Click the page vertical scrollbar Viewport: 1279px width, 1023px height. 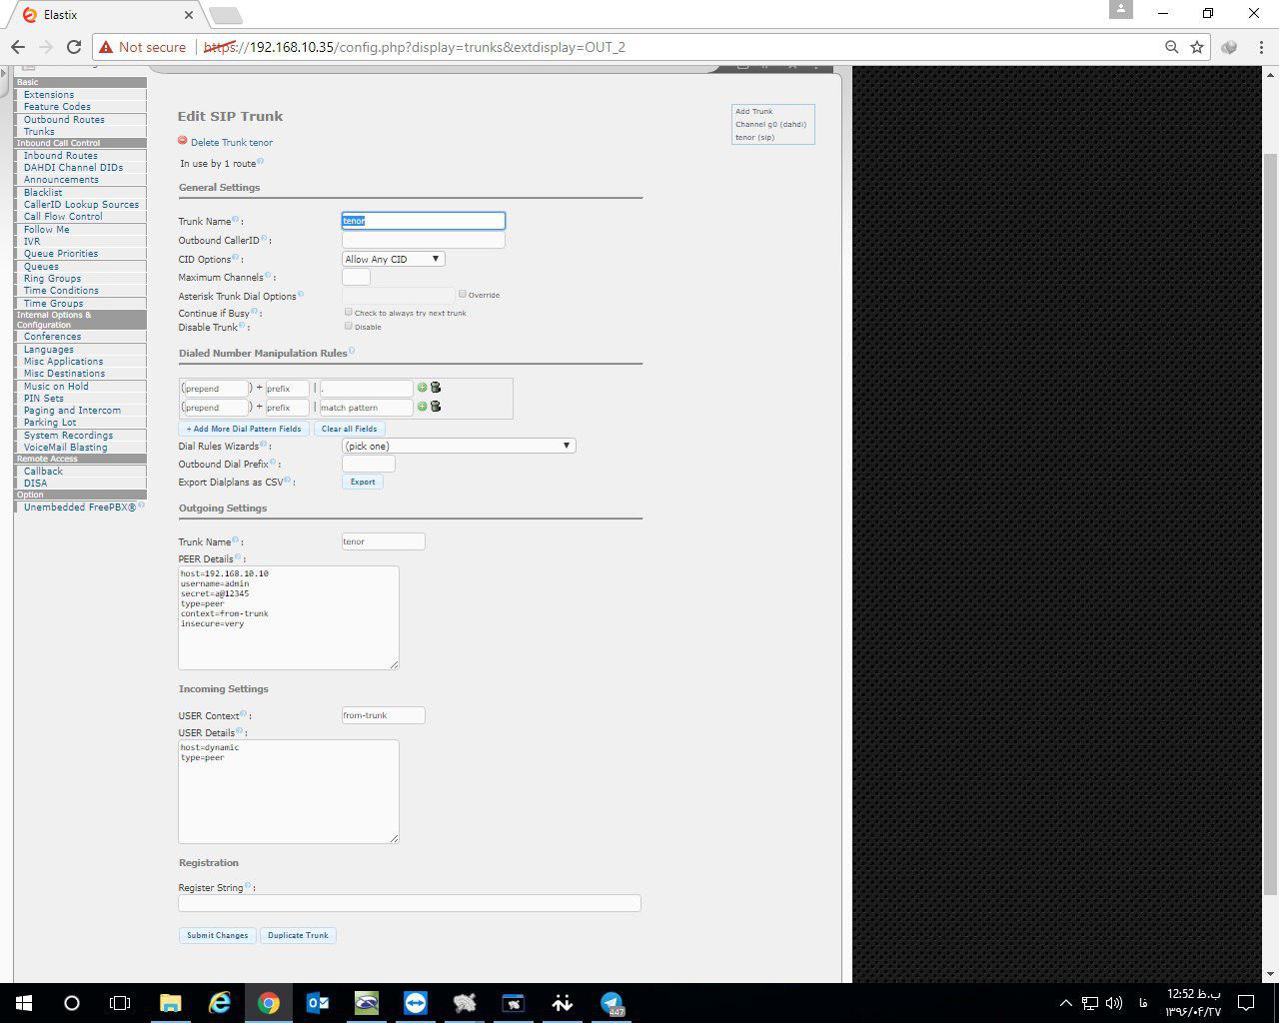coord(1270,500)
